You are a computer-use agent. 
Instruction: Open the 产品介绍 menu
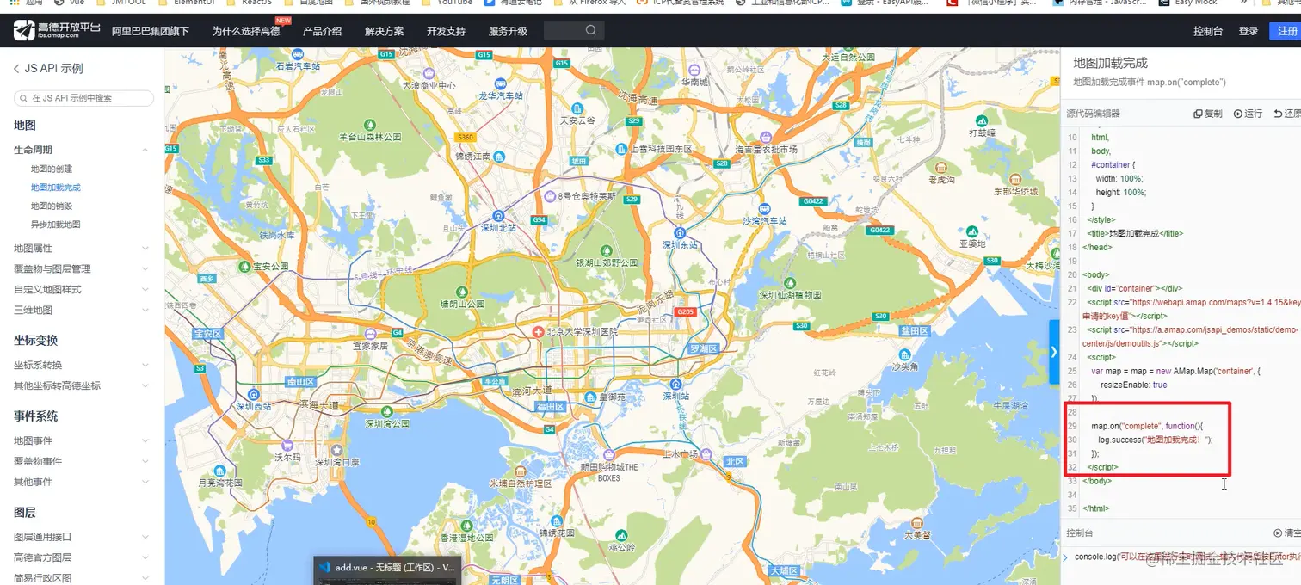click(322, 32)
